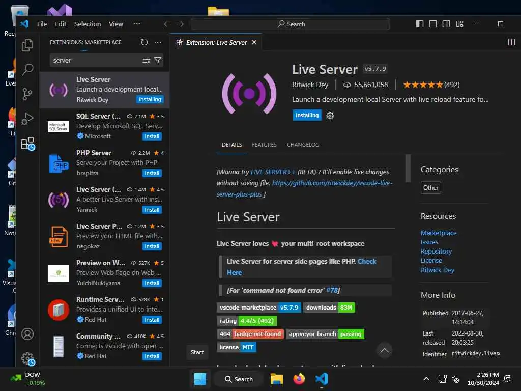Open the Search view in activity bar
The height and width of the screenshot is (391, 521).
[x=27, y=69]
